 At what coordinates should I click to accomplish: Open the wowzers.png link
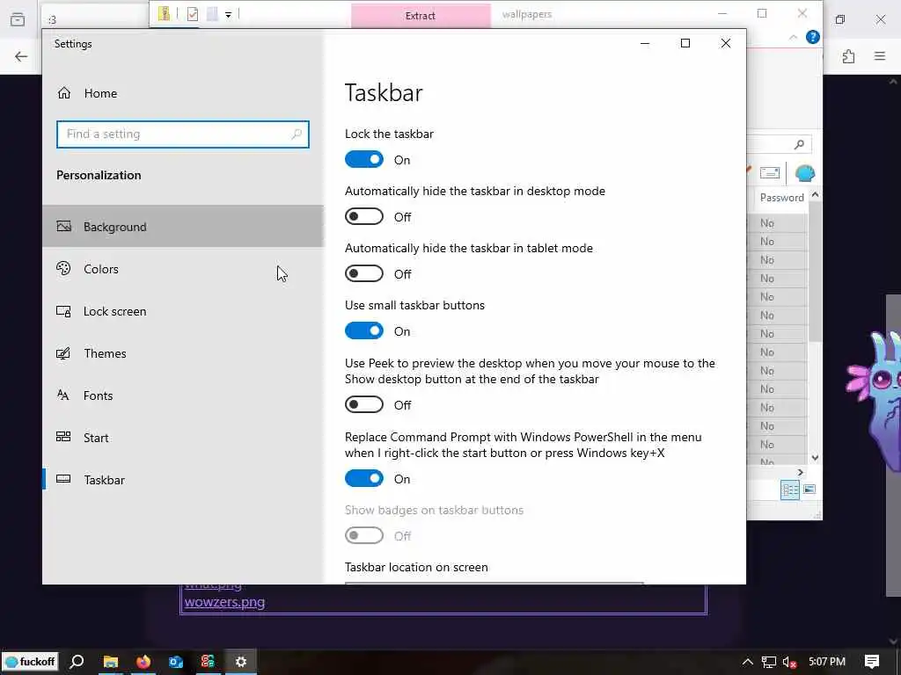[x=224, y=602]
